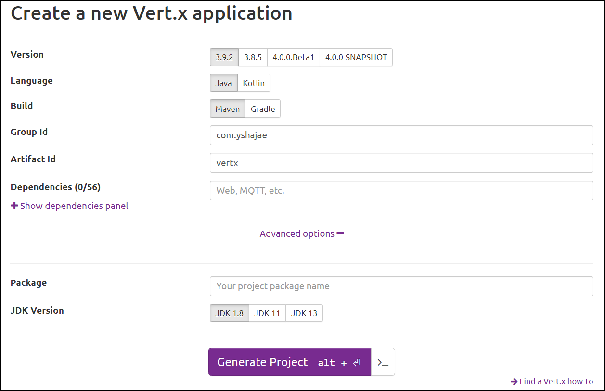Click the arrow icon before Find a Vert.x how-to
The height and width of the screenshot is (391, 605).
point(514,381)
